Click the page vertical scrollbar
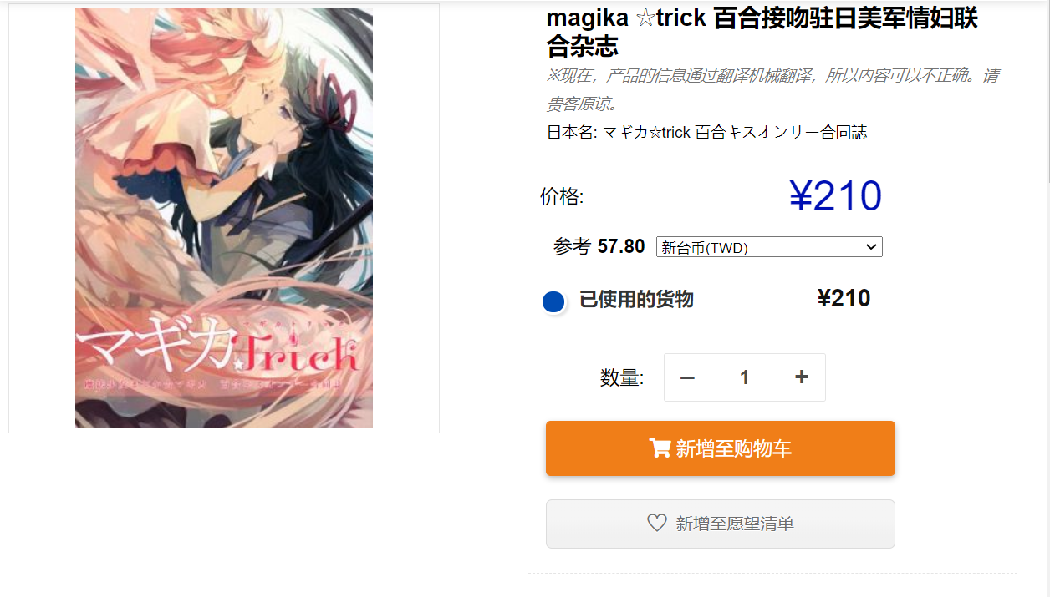This screenshot has height=597, width=1050. [1046, 298]
